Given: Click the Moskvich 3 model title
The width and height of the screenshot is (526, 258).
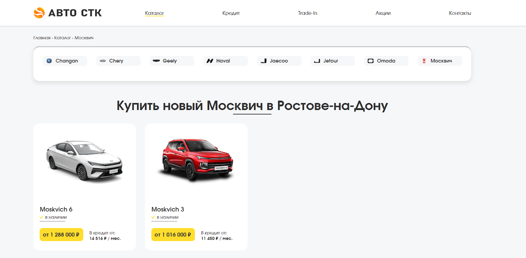Looking at the screenshot, I should pos(168,209).
